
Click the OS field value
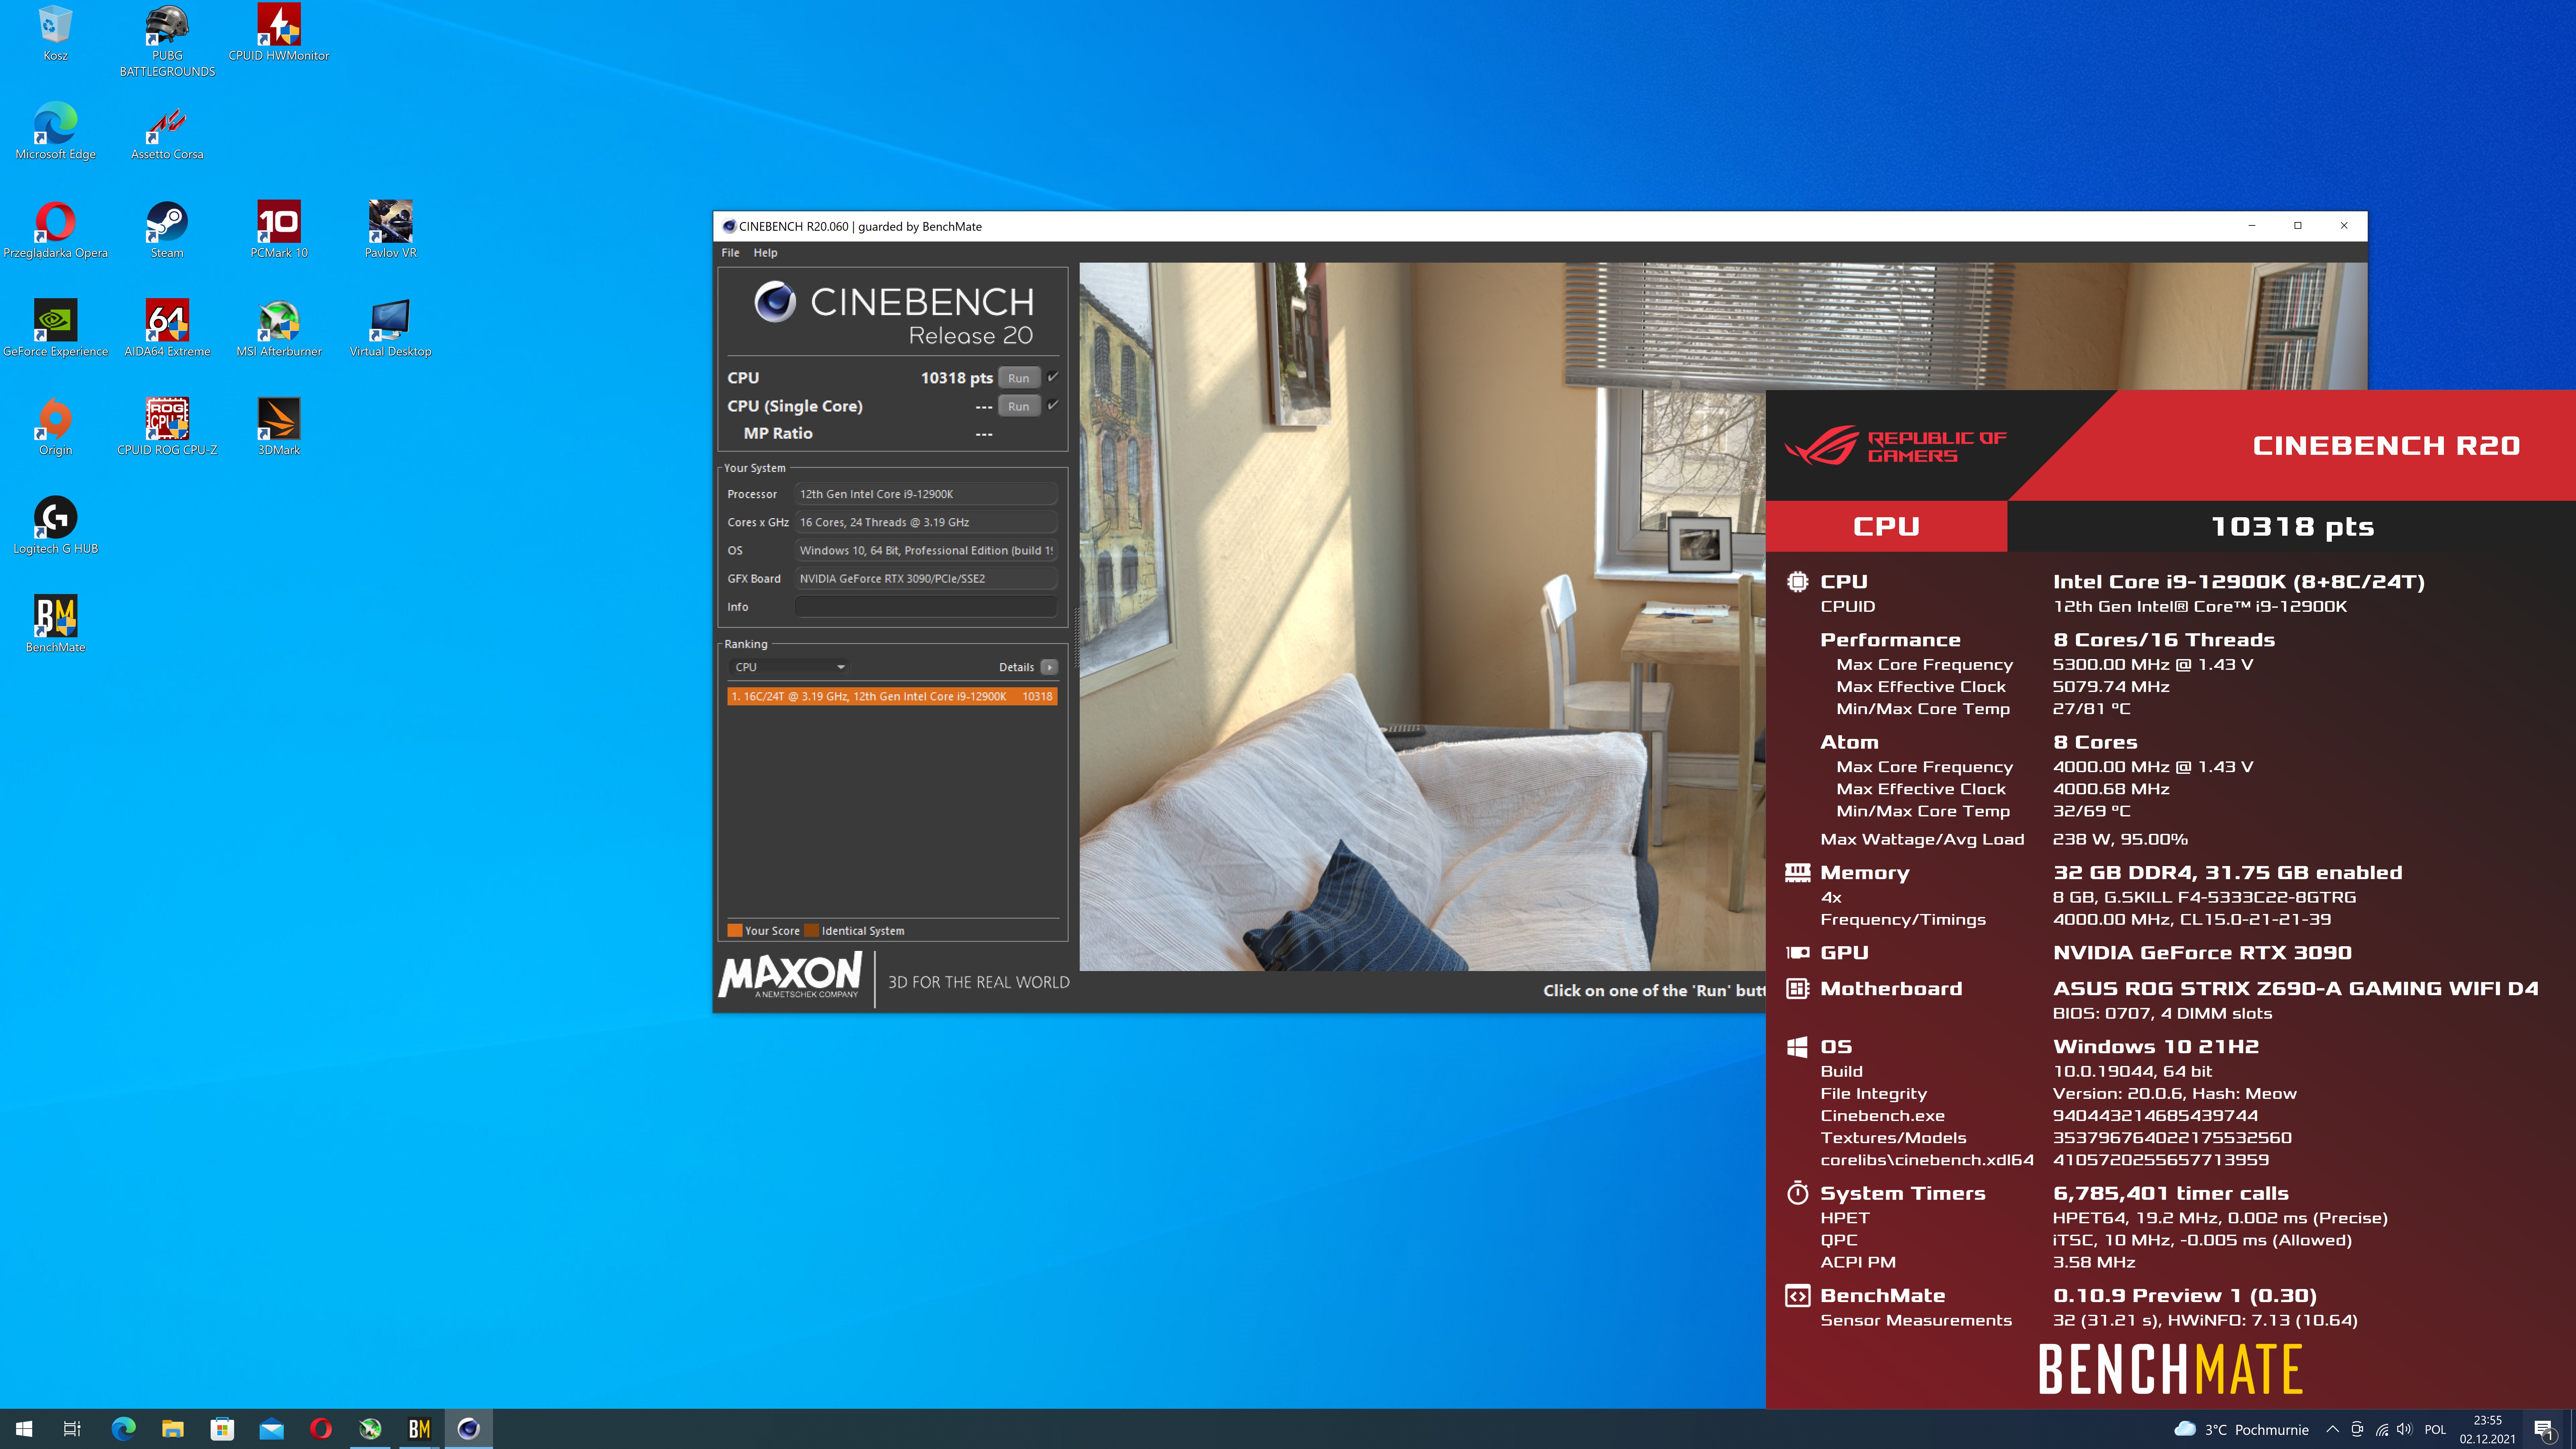926,550
